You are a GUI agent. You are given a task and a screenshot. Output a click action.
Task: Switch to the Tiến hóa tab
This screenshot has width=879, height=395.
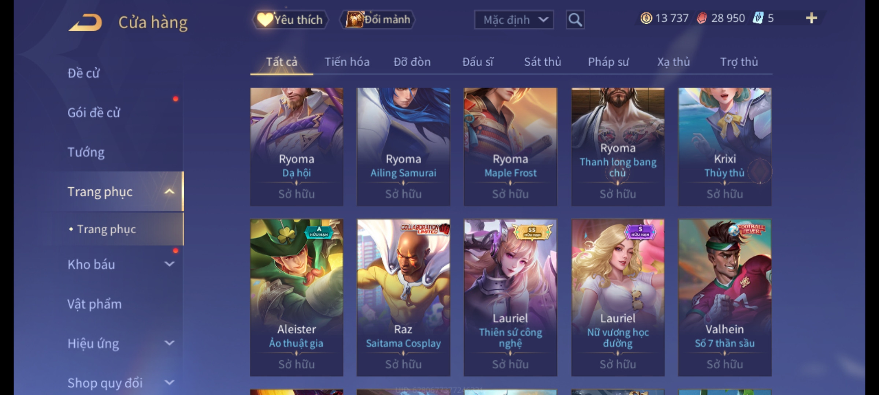347,62
